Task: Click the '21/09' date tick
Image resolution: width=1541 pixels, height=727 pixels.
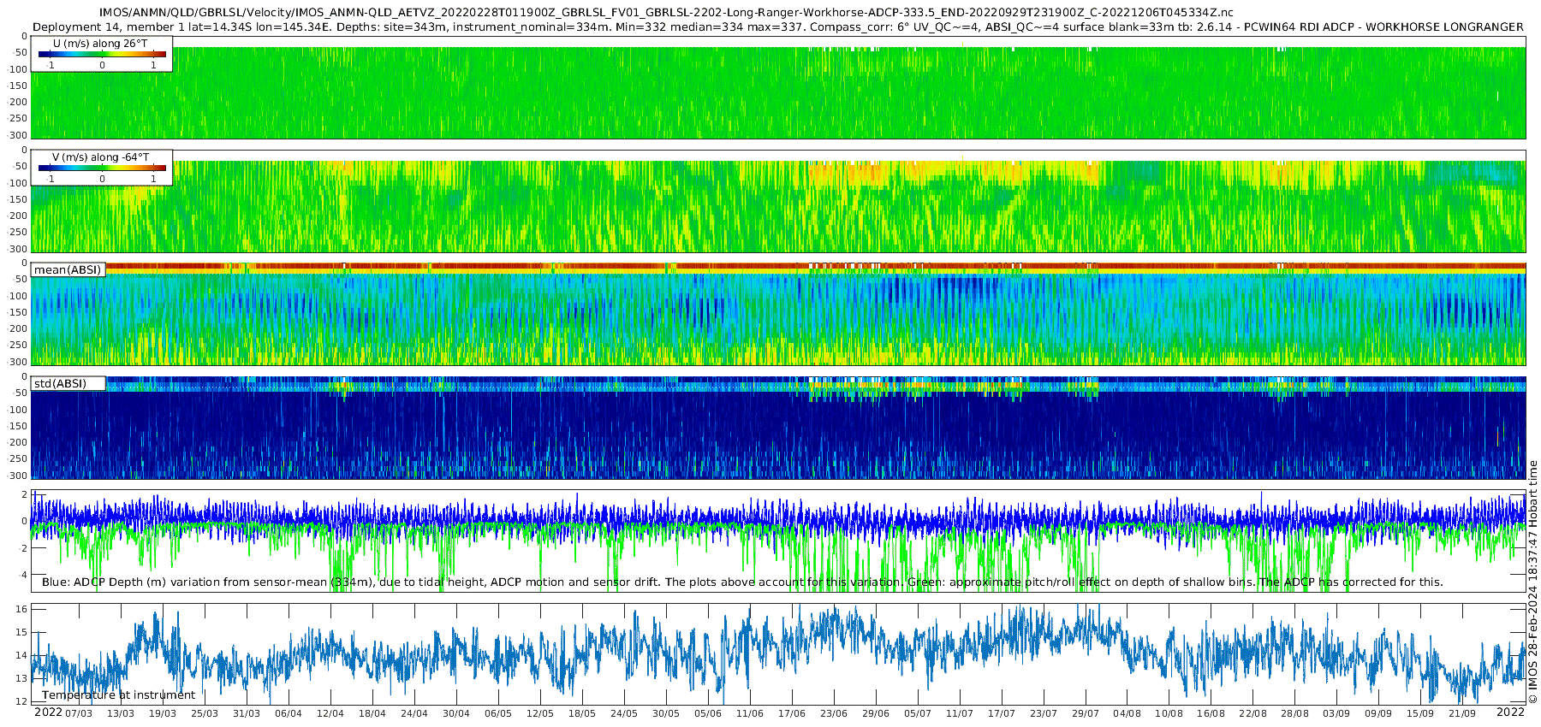Action: click(x=1463, y=714)
